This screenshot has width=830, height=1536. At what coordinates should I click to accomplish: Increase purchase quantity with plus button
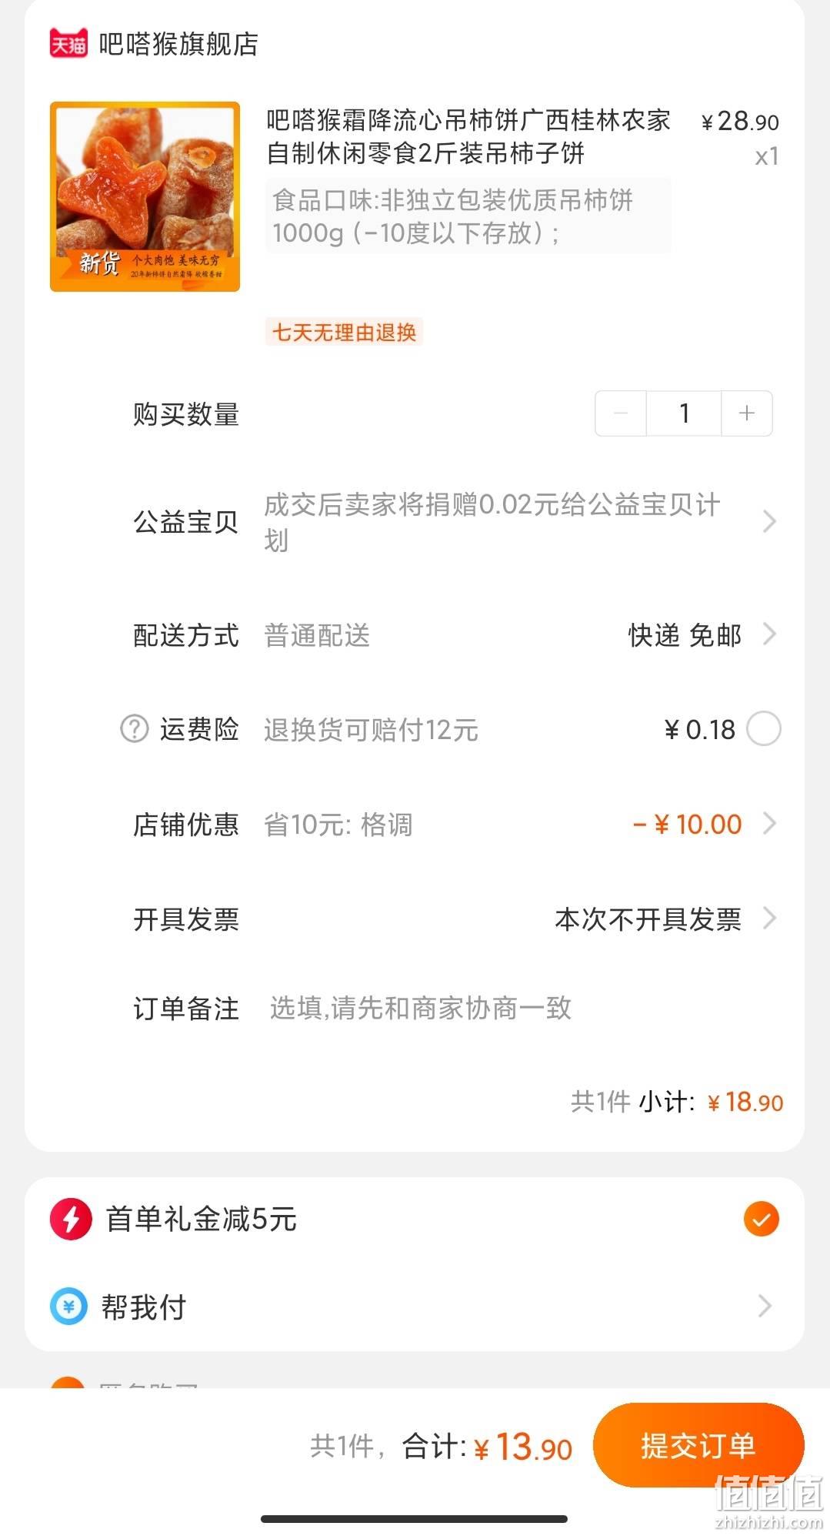(746, 413)
